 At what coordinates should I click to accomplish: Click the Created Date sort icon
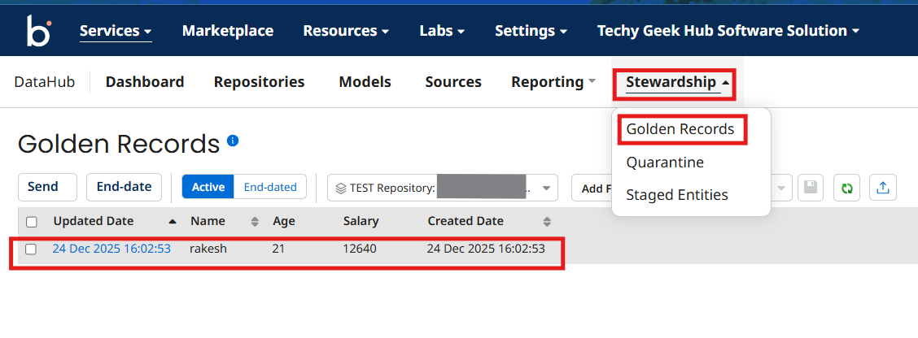547,222
